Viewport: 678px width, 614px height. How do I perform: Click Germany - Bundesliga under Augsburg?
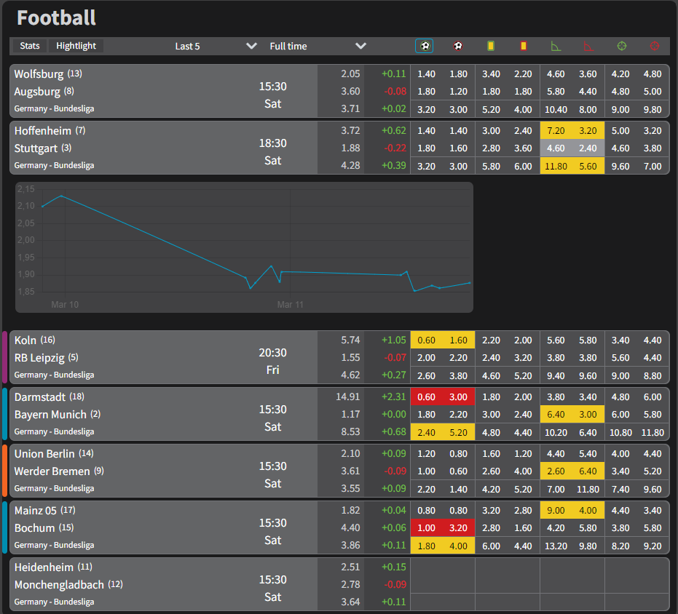[x=54, y=109]
